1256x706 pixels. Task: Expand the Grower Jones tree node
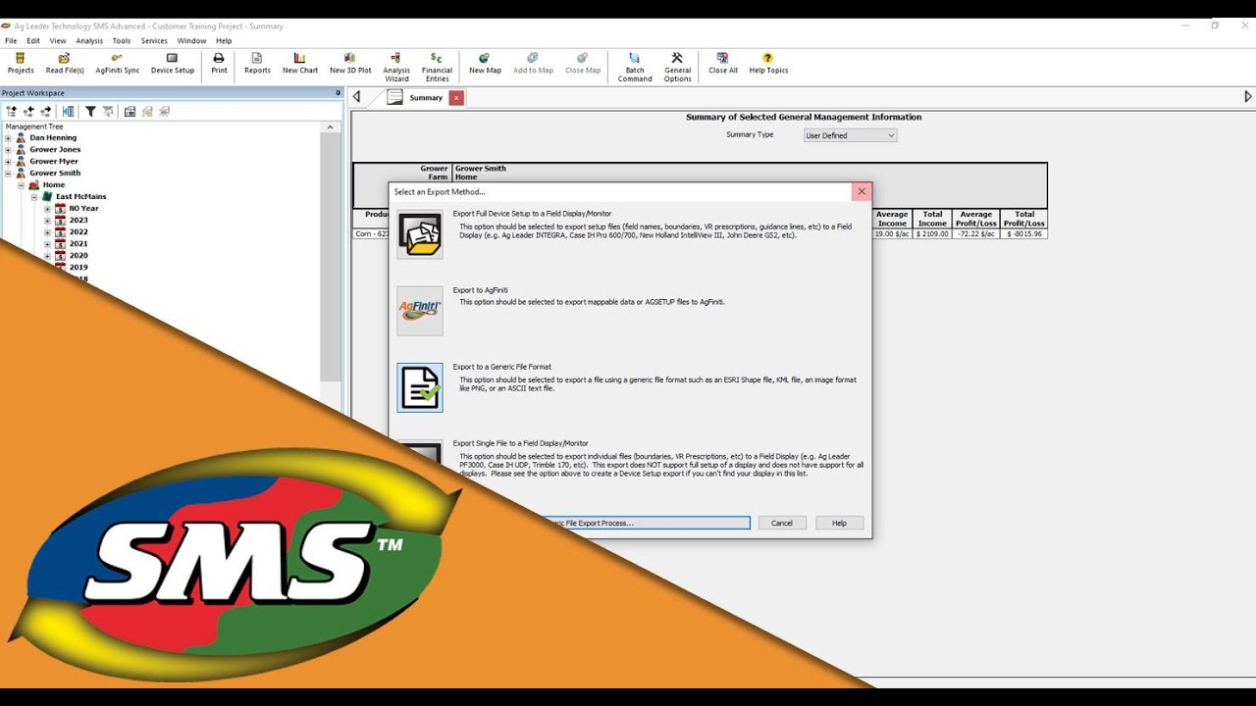coord(8,150)
